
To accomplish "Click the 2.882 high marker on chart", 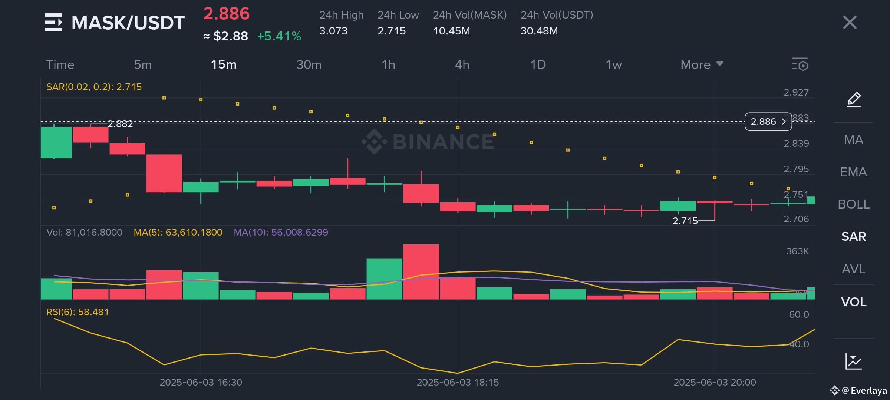I will (120, 124).
